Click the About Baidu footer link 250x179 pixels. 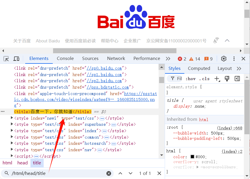[x=48, y=41]
